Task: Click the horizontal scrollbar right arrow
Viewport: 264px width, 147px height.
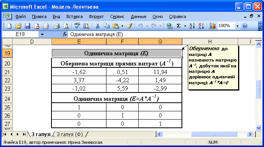Action: pyautogui.click(x=250, y=134)
